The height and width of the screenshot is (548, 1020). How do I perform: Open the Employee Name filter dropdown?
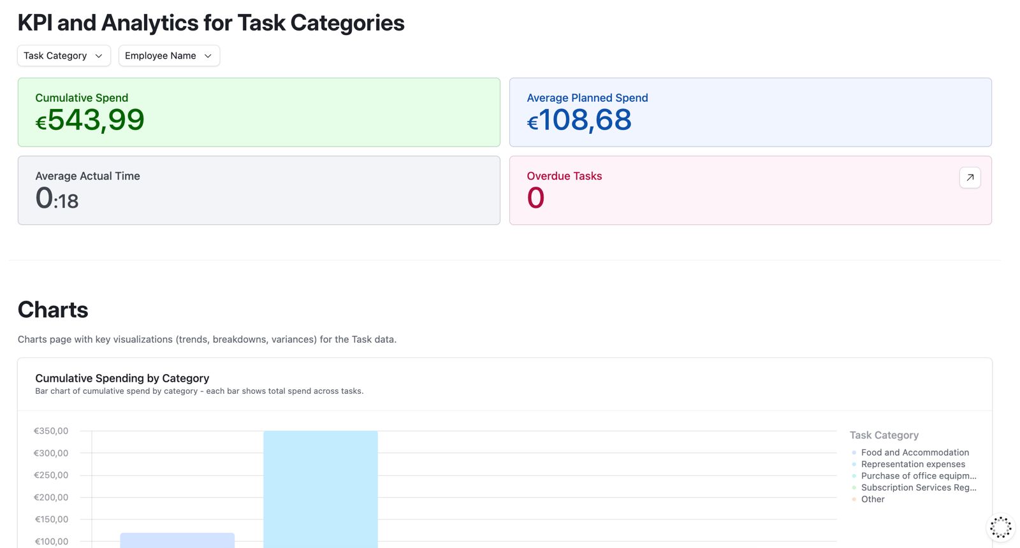[x=169, y=55]
